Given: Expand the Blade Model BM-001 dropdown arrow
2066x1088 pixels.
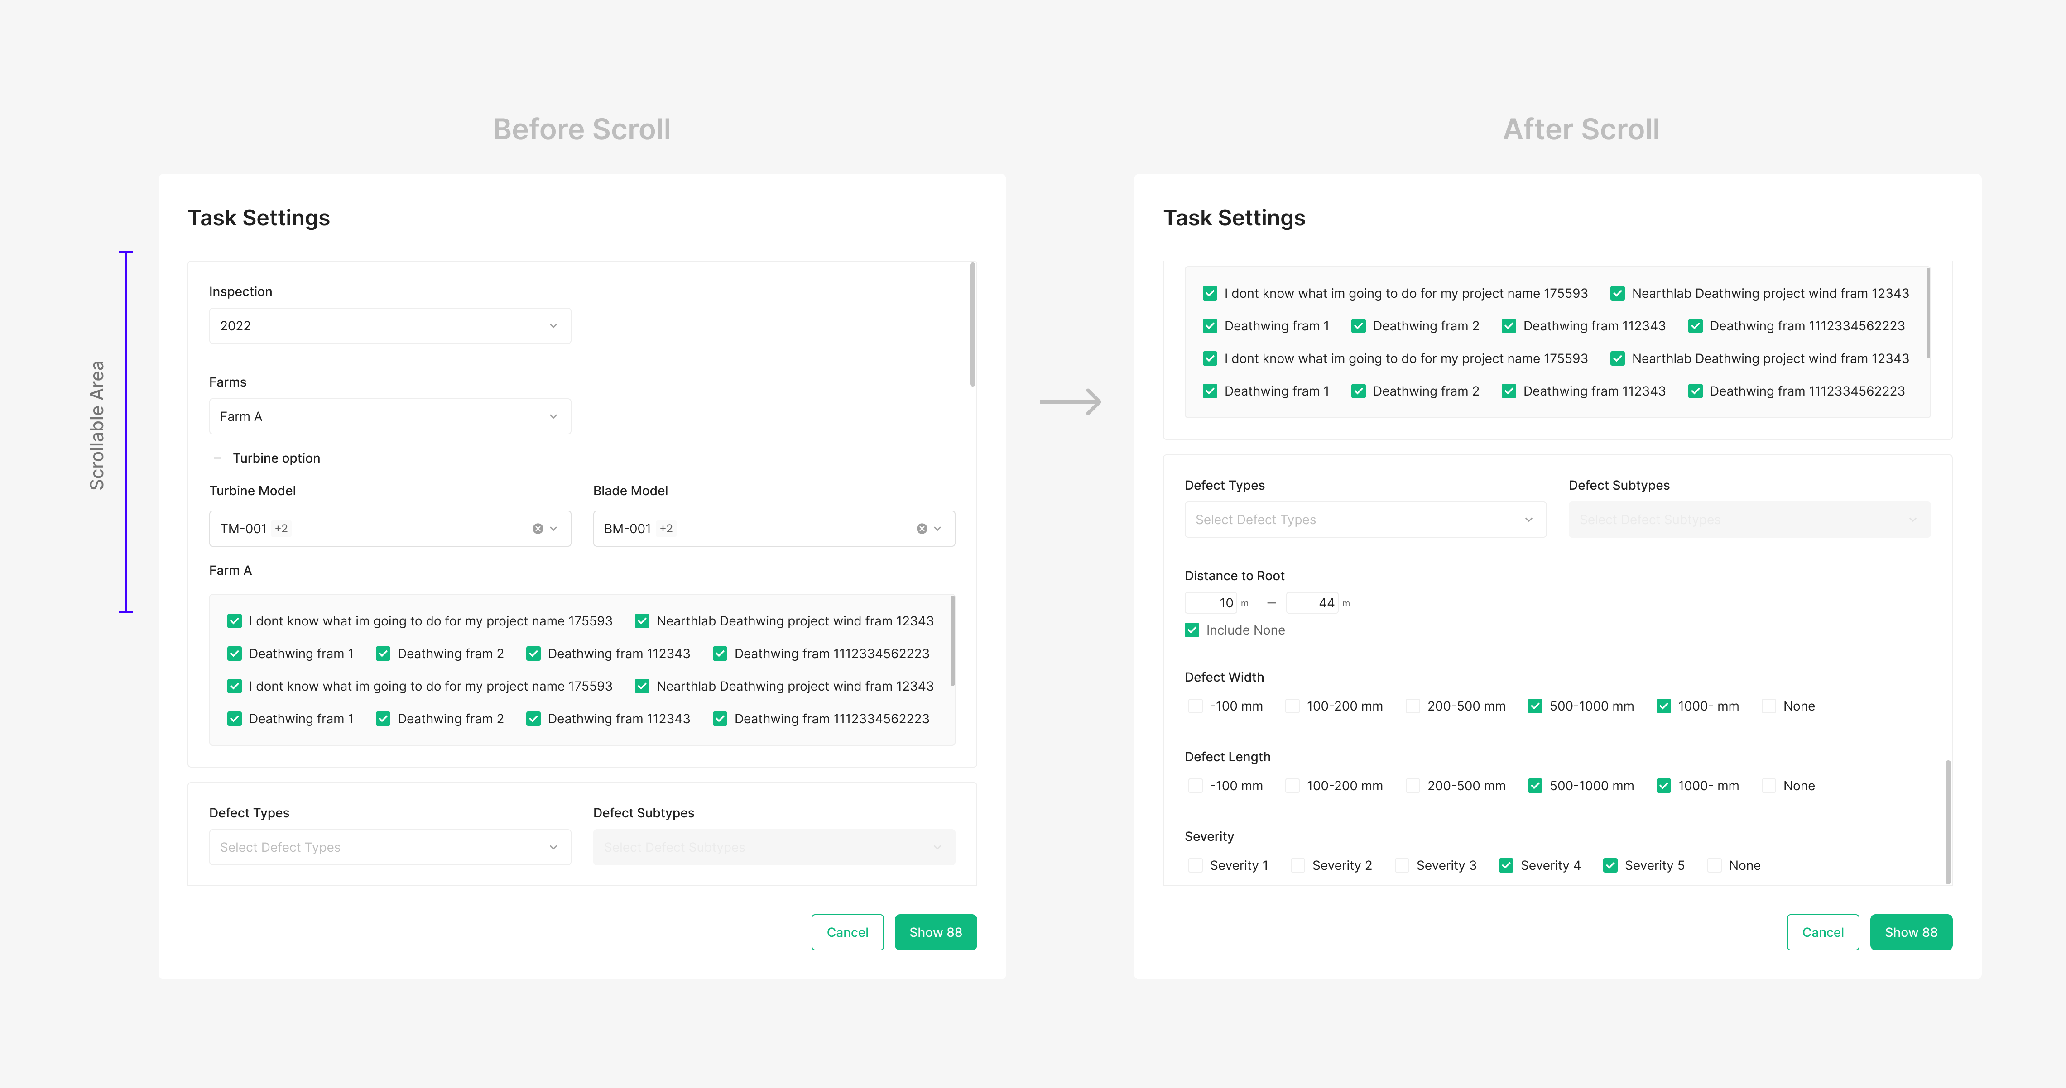Looking at the screenshot, I should [937, 528].
